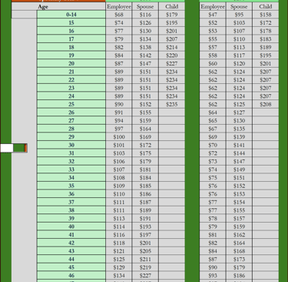This screenshot has height=282, width=288.
Task: Select the $155 spouse rate at age 38, right table
Action: click(x=239, y=210)
